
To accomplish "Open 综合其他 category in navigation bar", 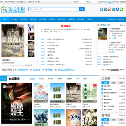I will [80, 19].
